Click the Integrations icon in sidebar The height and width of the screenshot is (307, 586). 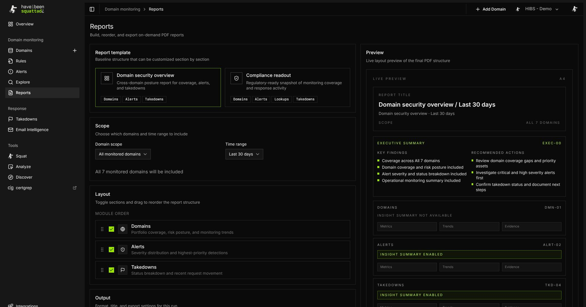11,305
